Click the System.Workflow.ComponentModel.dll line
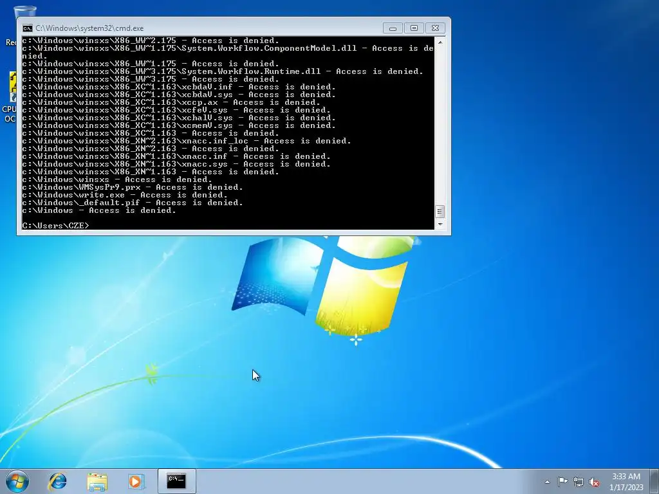The image size is (659, 494). tap(228, 52)
